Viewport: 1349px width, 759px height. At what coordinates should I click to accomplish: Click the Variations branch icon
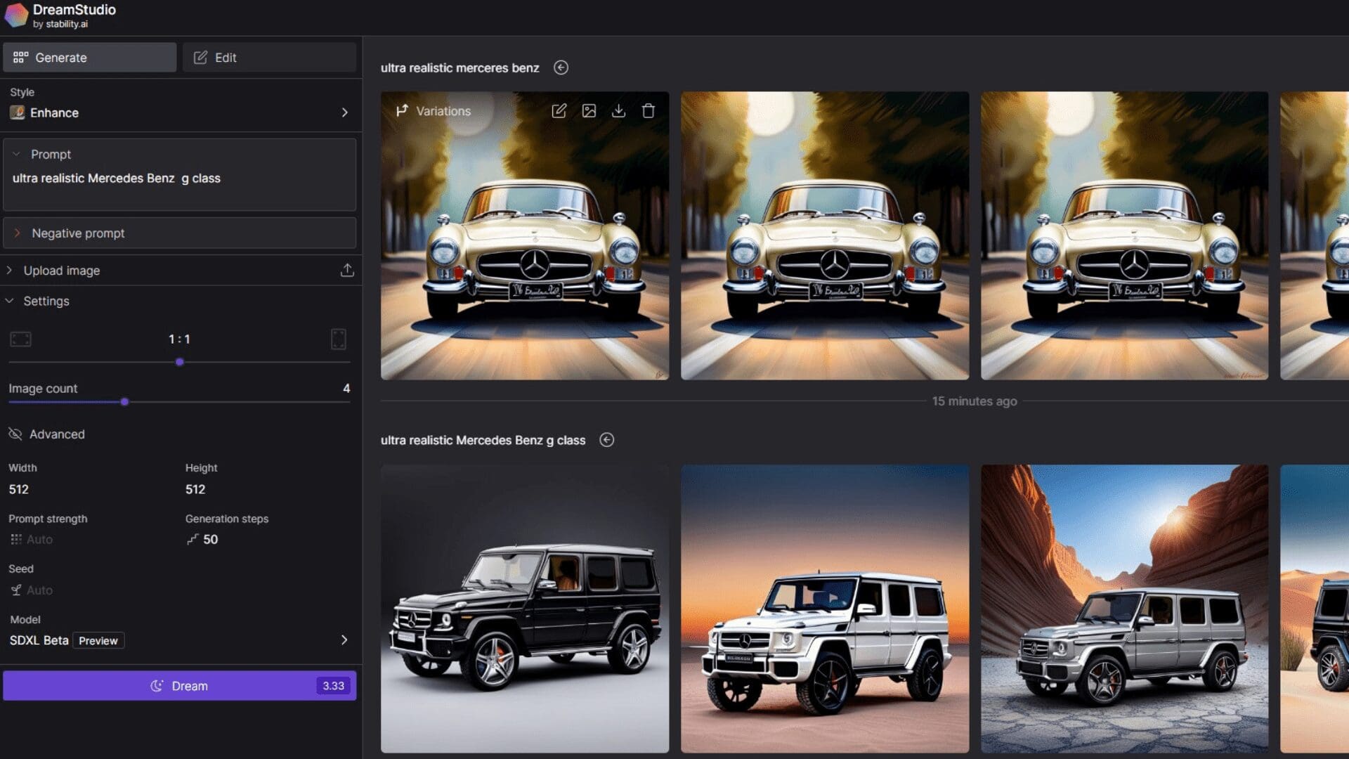(402, 111)
